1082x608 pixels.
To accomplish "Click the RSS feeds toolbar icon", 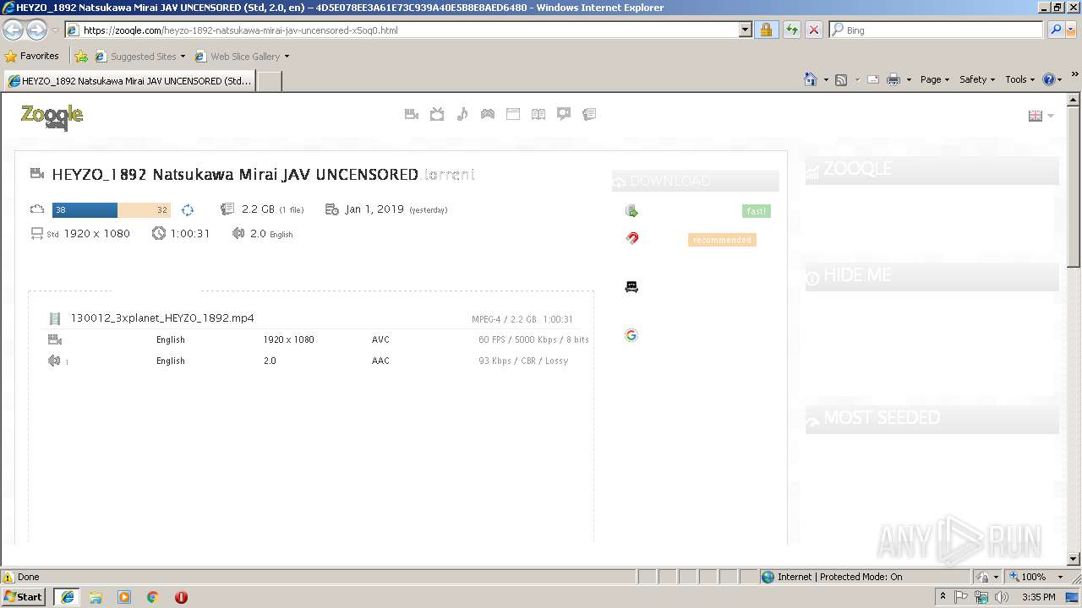I will [x=841, y=79].
